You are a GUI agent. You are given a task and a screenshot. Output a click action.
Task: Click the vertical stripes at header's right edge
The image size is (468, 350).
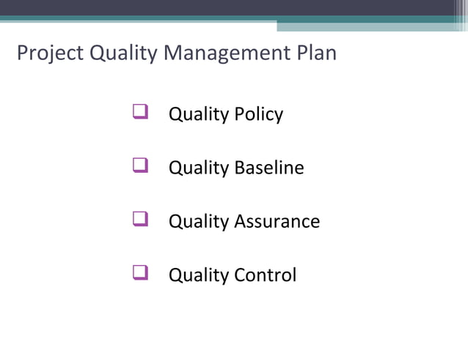(x=461, y=15)
